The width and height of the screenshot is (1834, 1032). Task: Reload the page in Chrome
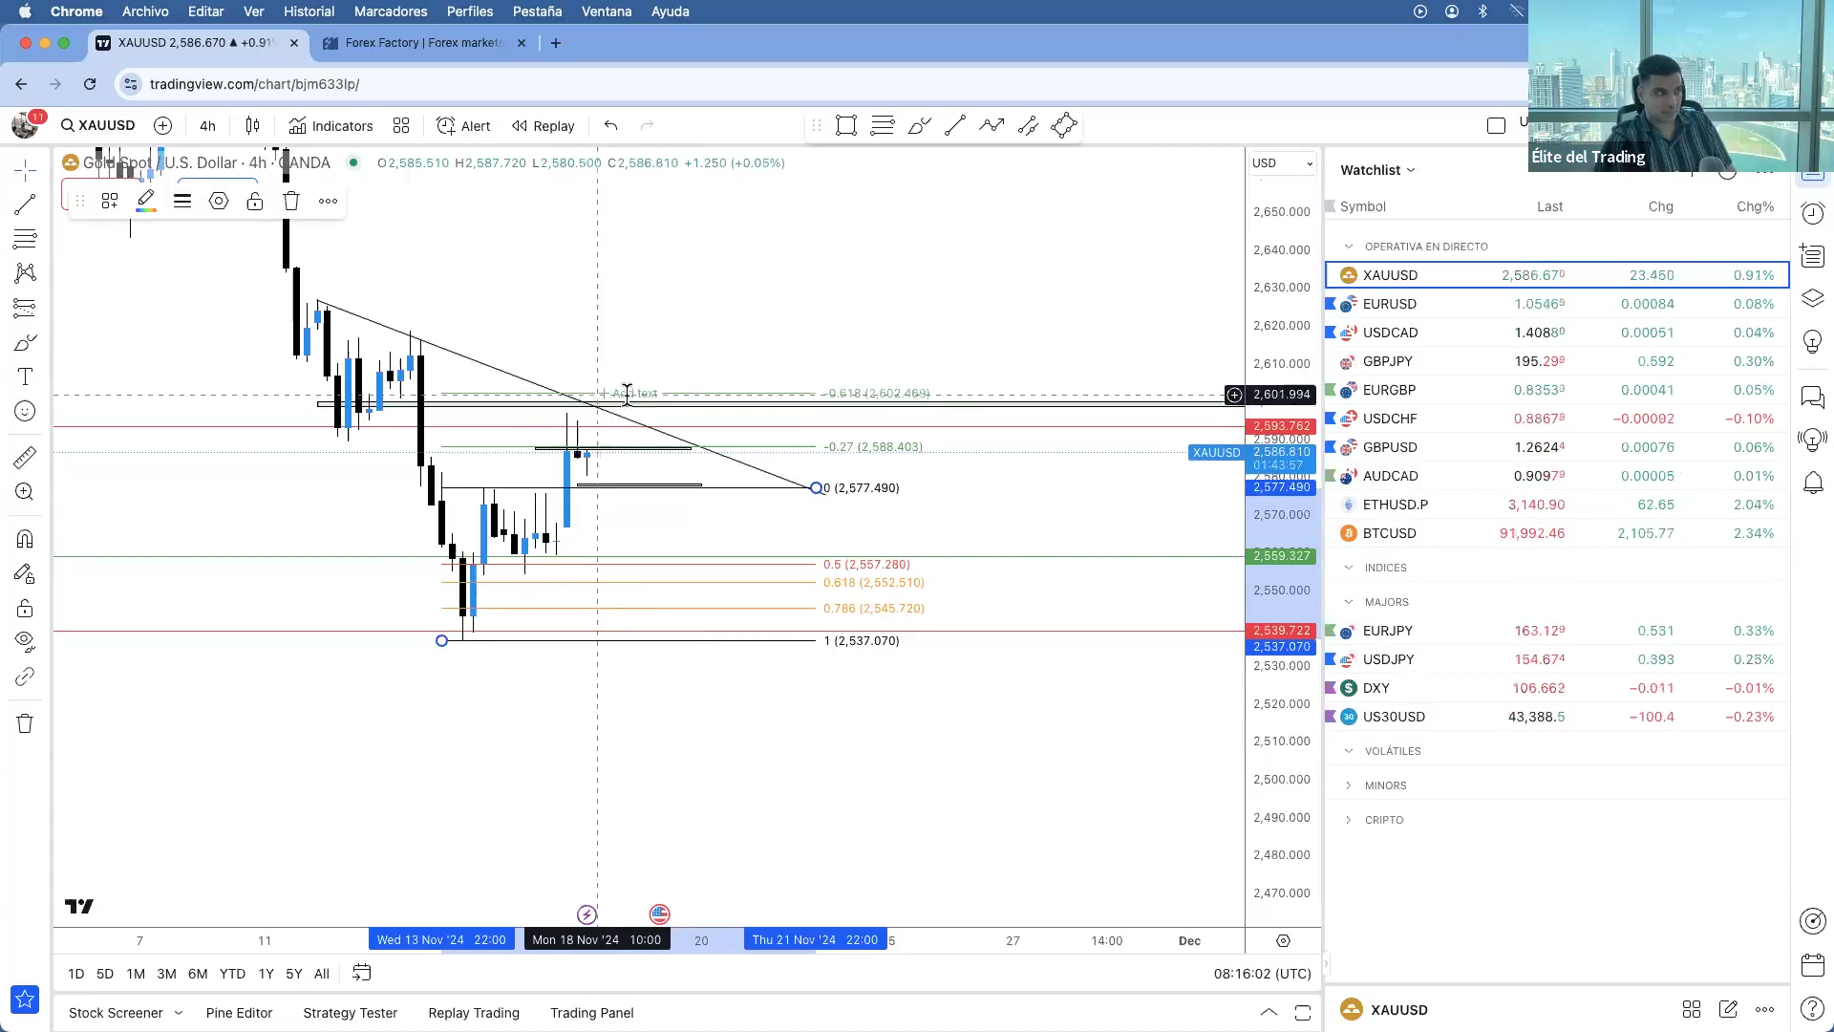click(90, 84)
